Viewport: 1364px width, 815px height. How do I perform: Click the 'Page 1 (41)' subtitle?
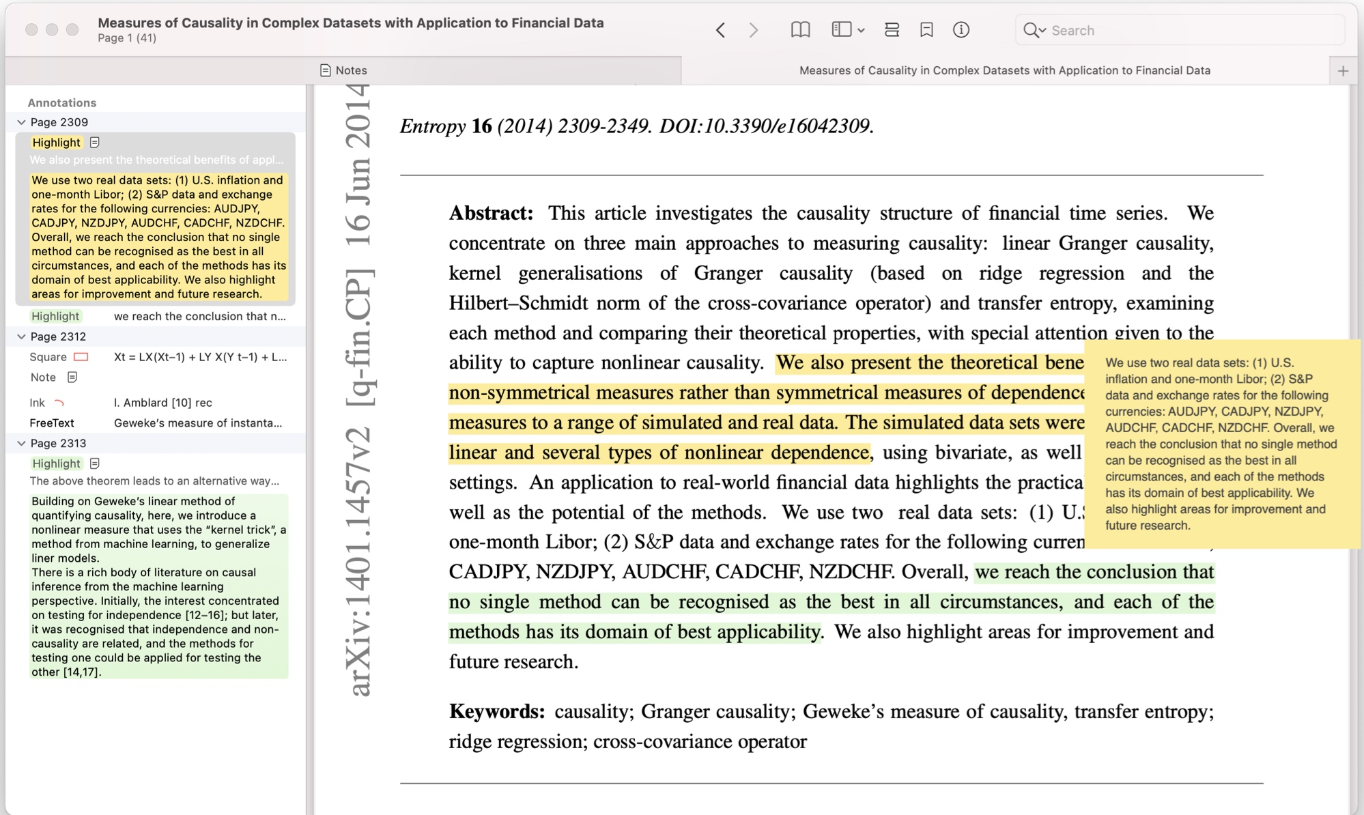tap(127, 38)
